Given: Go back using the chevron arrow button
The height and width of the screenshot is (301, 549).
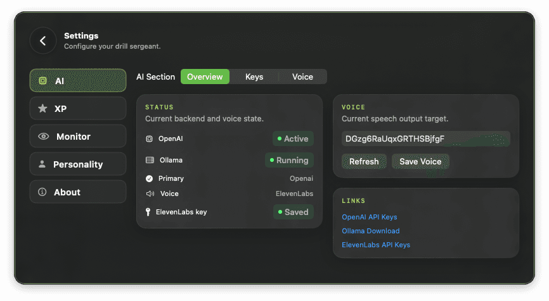Looking at the screenshot, I should click(42, 41).
